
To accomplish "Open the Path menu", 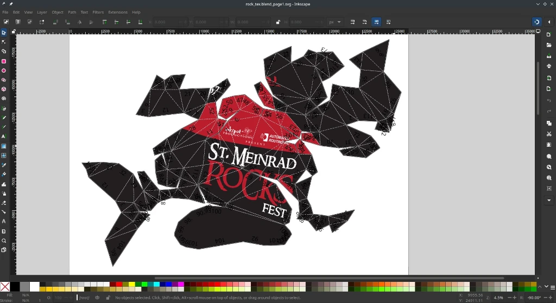I will pos(72,12).
